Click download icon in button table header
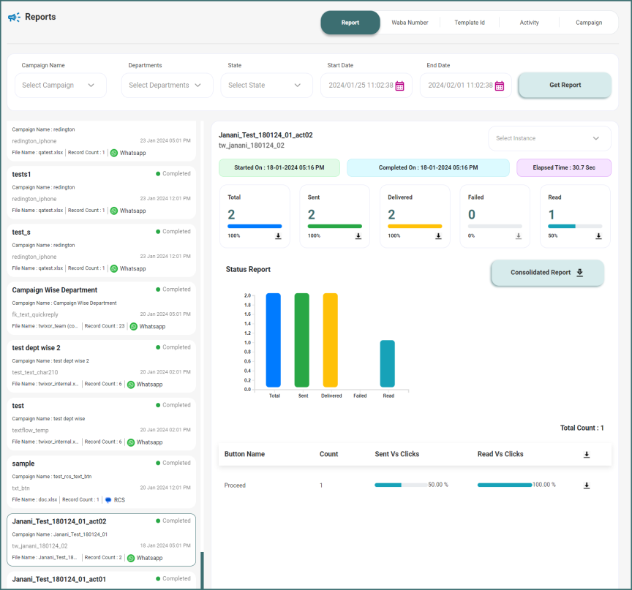 [587, 455]
